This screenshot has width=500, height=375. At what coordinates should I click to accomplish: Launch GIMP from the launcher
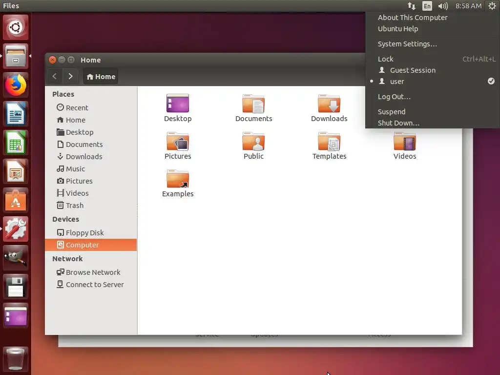click(16, 258)
